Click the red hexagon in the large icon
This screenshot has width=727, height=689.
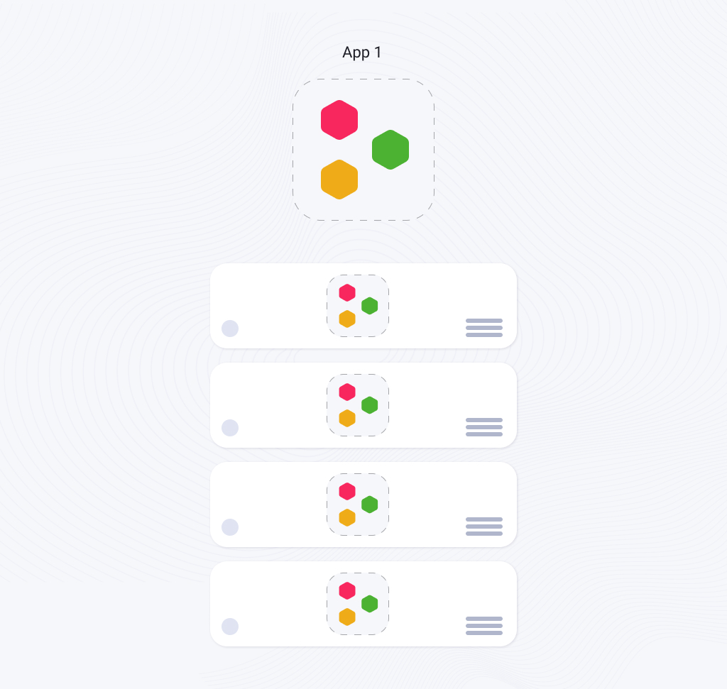(x=339, y=119)
